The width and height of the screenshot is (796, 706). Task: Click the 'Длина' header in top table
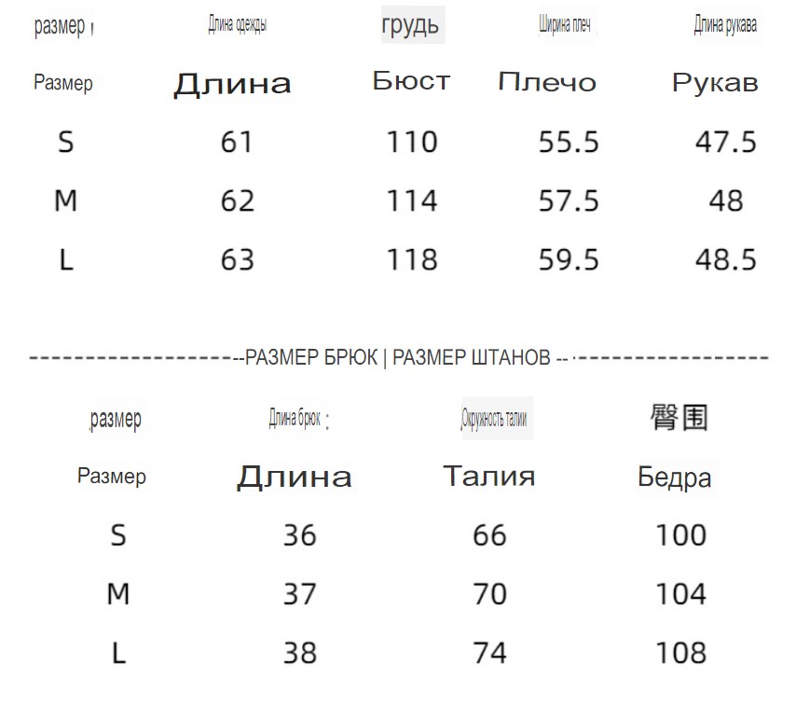tap(232, 84)
